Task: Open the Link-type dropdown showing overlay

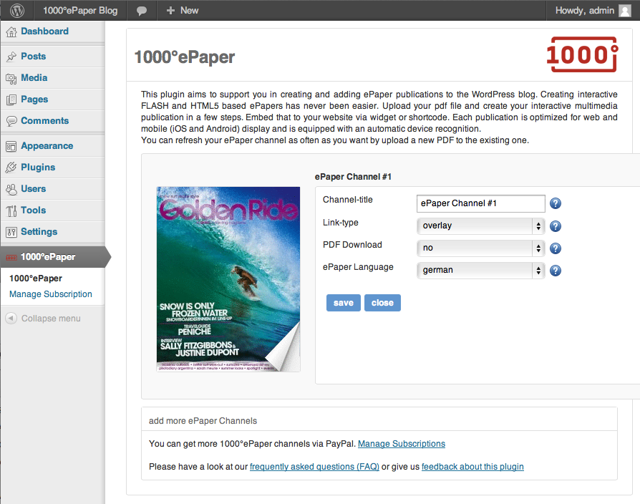Action: pos(481,226)
